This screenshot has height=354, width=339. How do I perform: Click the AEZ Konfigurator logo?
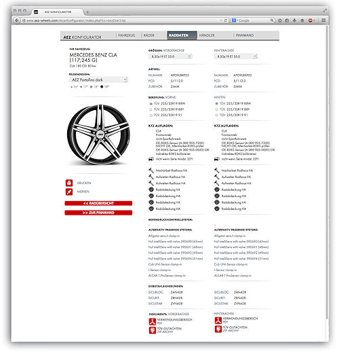[x=82, y=37]
